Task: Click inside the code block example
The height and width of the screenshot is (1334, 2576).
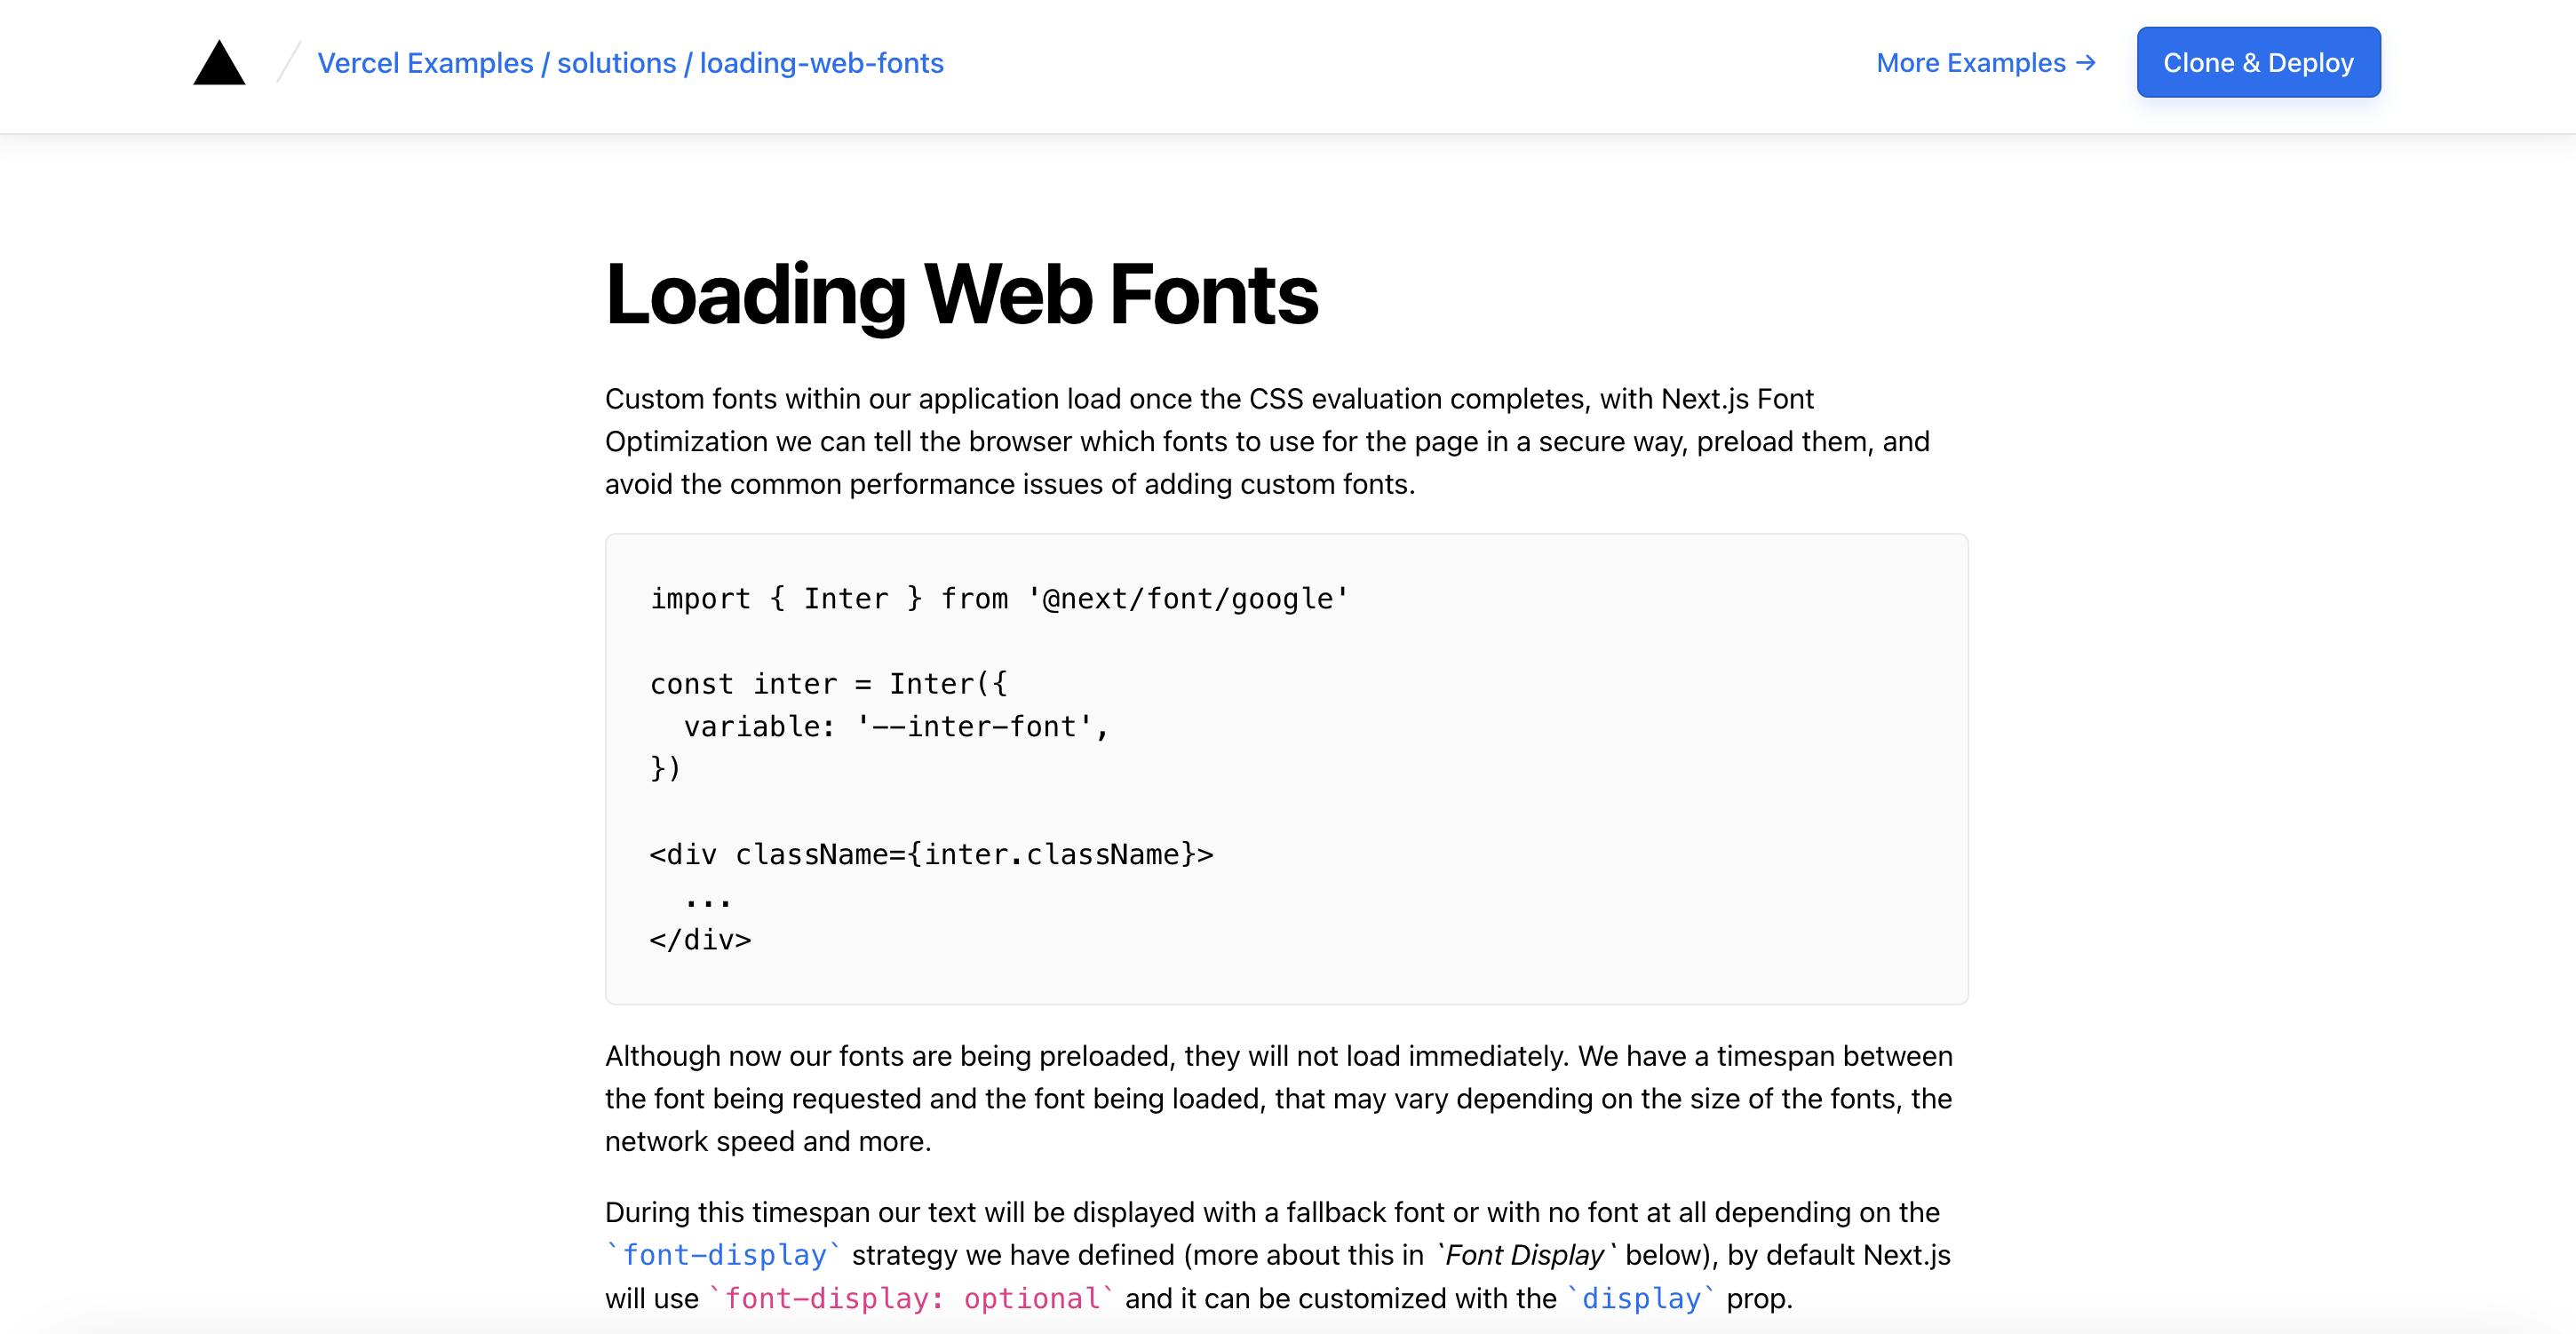Action: tap(1285, 770)
